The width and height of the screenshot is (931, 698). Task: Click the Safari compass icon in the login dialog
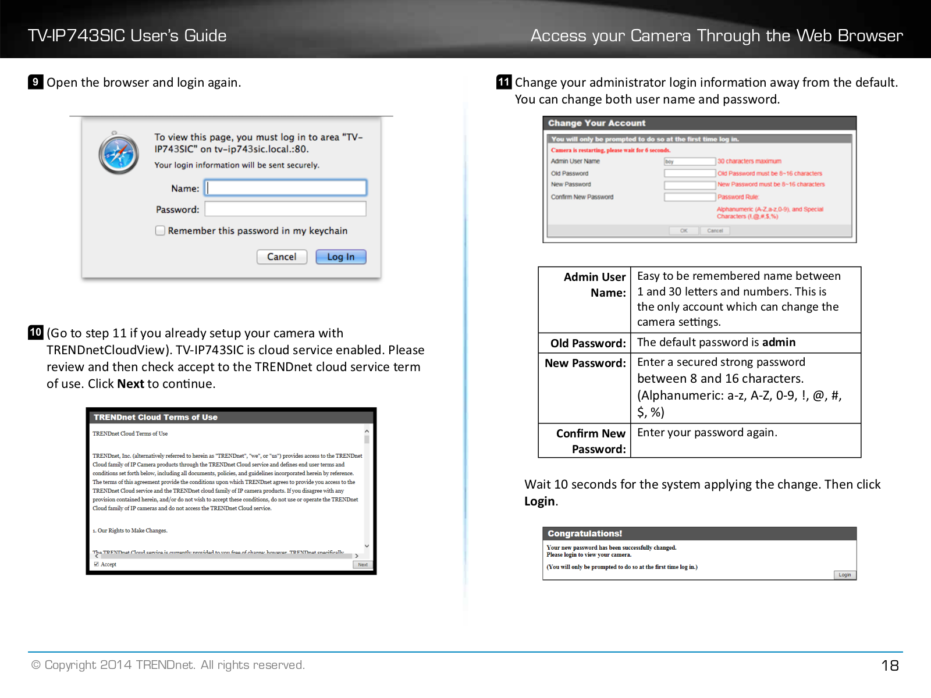click(119, 154)
